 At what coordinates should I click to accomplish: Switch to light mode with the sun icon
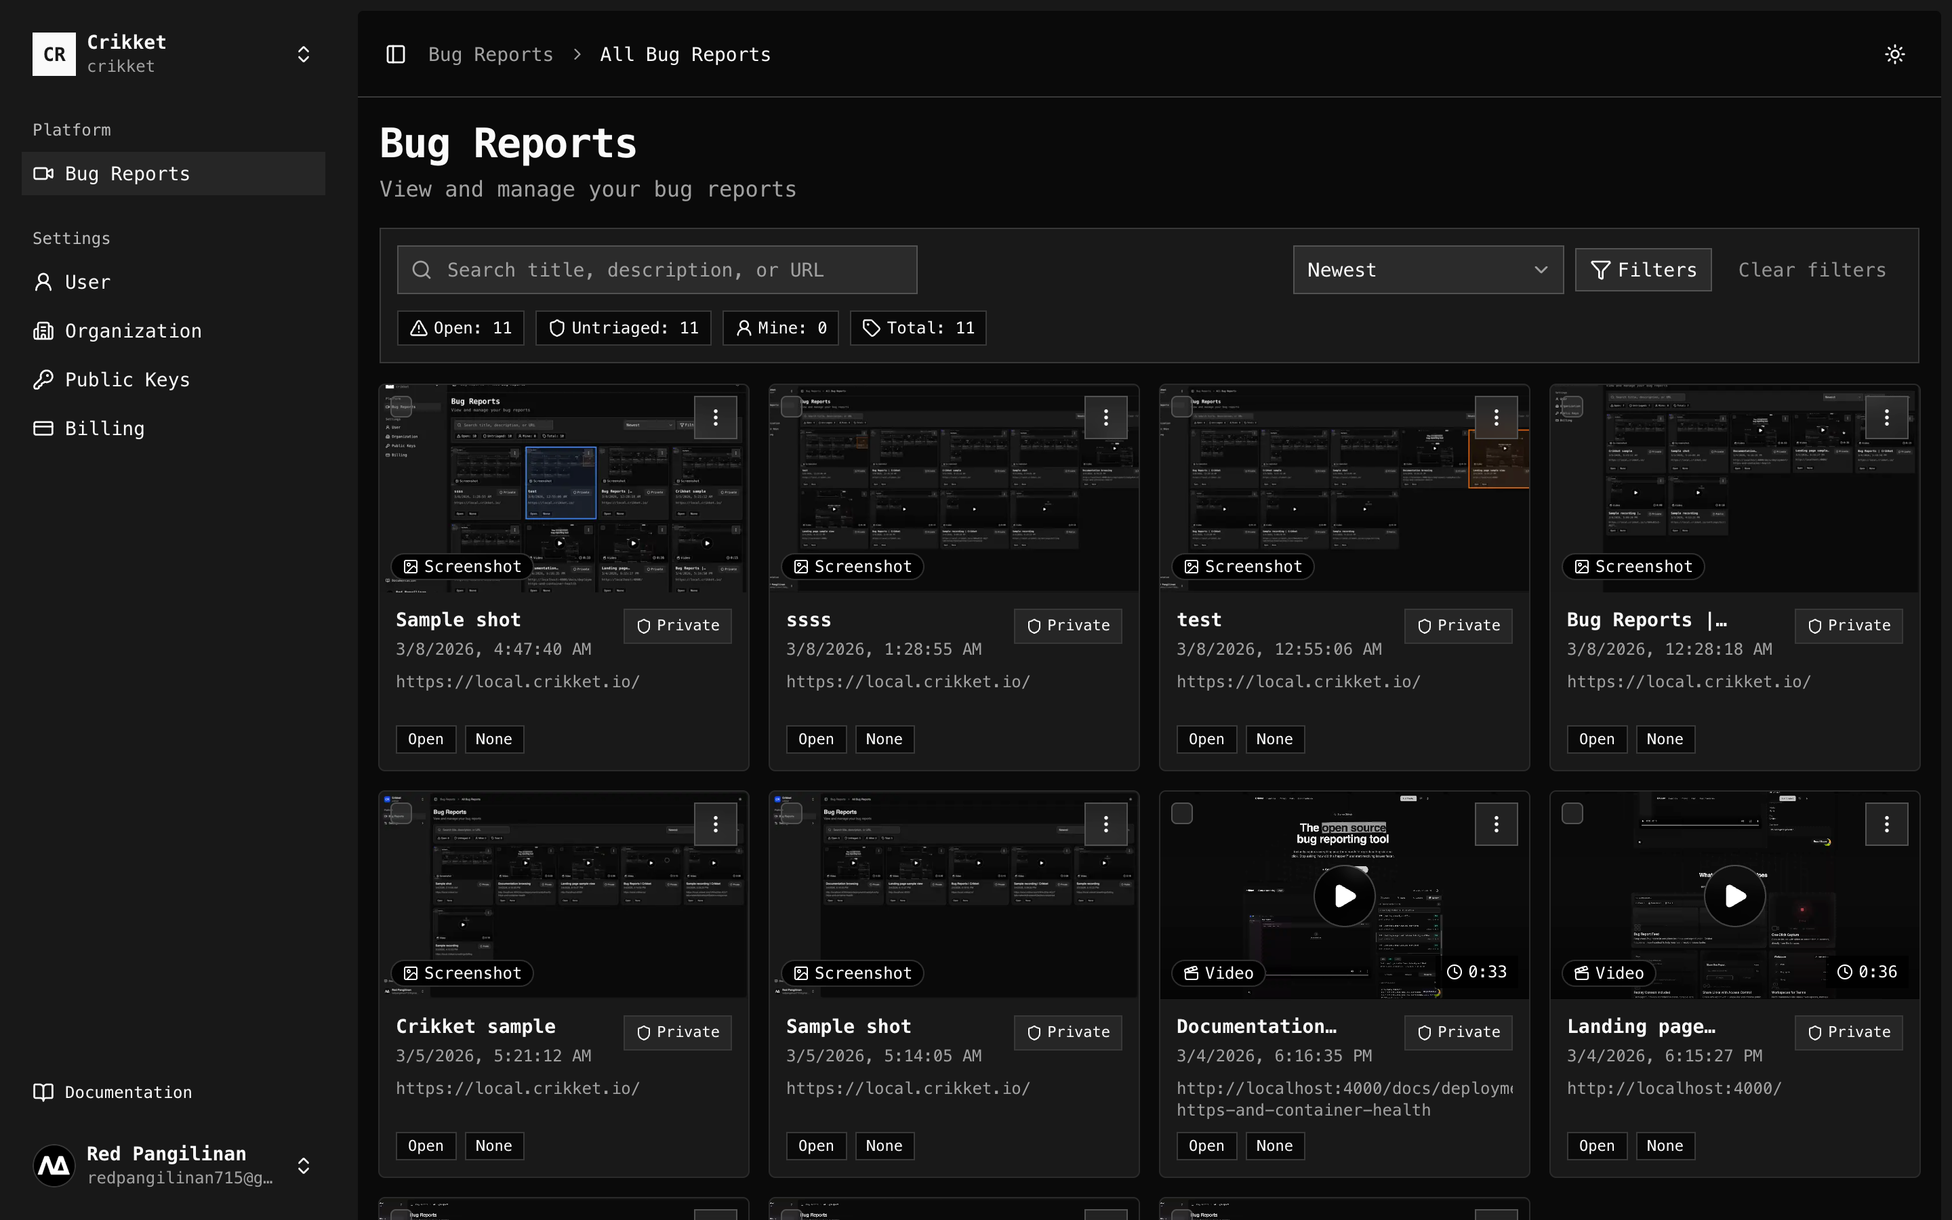point(1894,54)
